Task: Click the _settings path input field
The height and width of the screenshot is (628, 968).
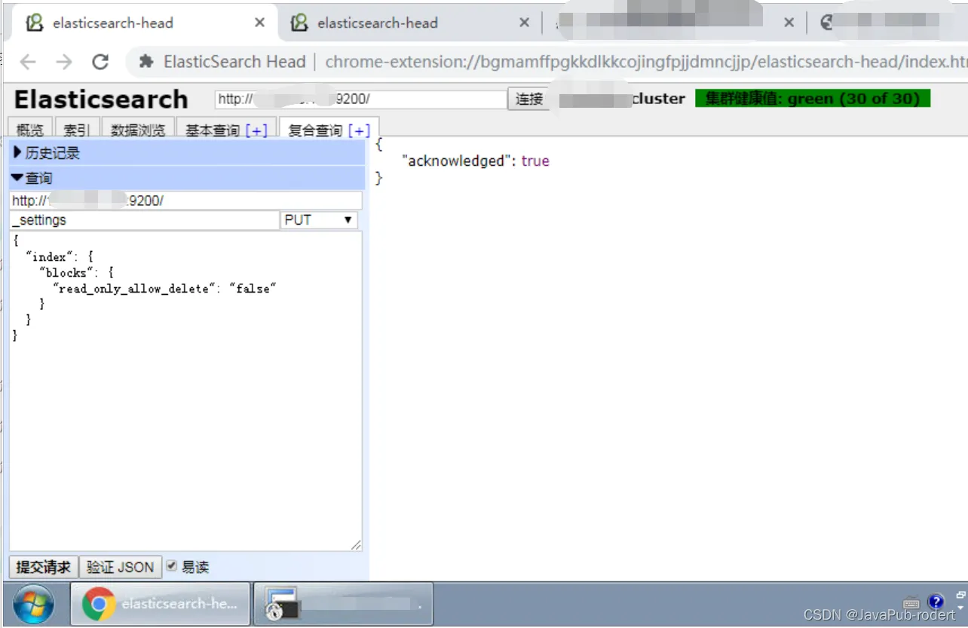Action: 145,220
